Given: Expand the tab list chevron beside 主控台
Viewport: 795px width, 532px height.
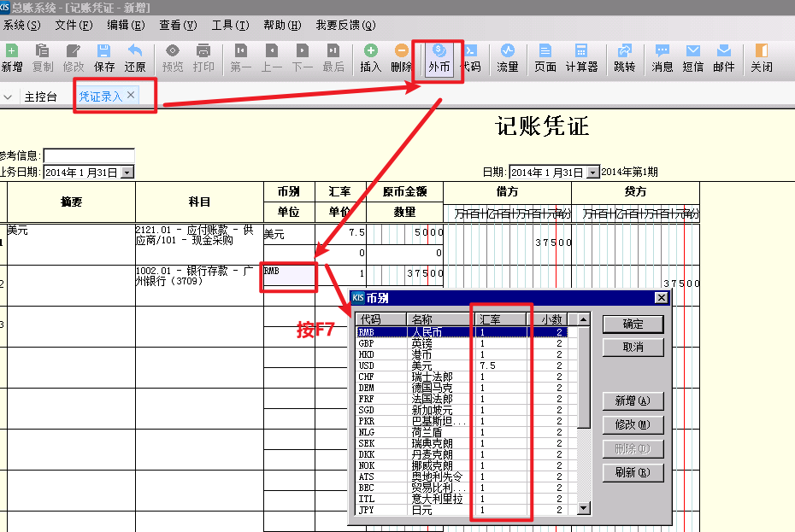Looking at the screenshot, I should point(8,96).
